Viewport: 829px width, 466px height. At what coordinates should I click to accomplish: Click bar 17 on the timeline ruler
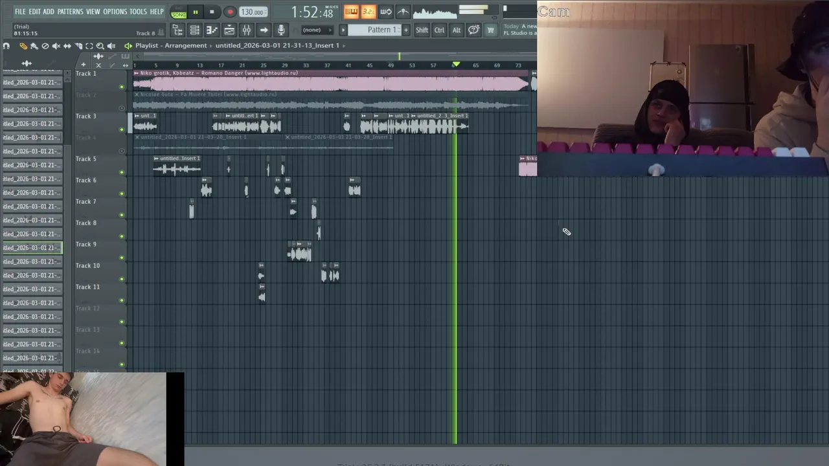221,65
